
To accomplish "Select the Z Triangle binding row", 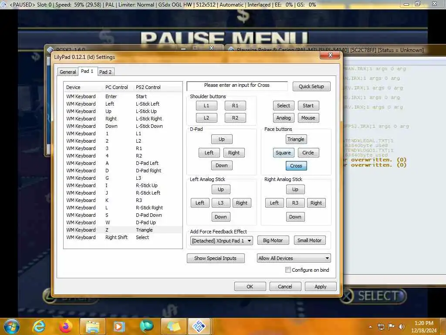I will (123, 230).
